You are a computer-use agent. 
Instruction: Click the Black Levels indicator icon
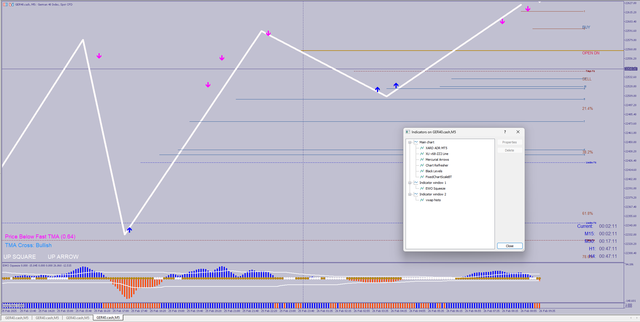coord(422,171)
